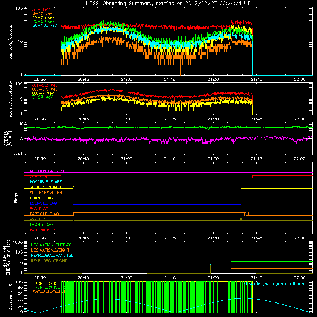Click the top panel counts/s/detector axis label
Viewport: 317px width, 317px height.
(11, 41)
